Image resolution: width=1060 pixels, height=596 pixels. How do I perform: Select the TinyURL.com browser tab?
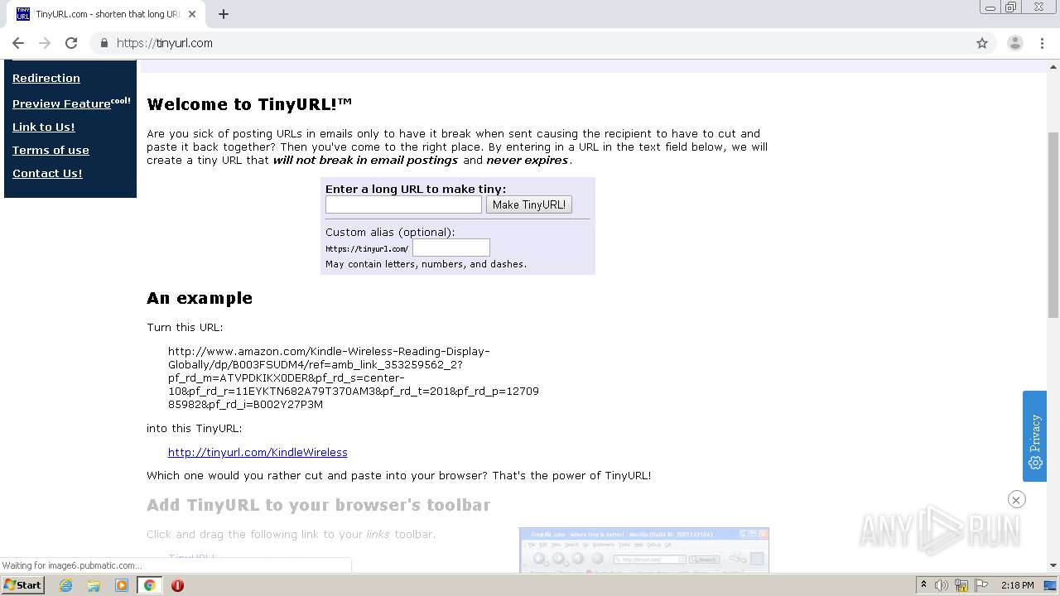(x=106, y=14)
